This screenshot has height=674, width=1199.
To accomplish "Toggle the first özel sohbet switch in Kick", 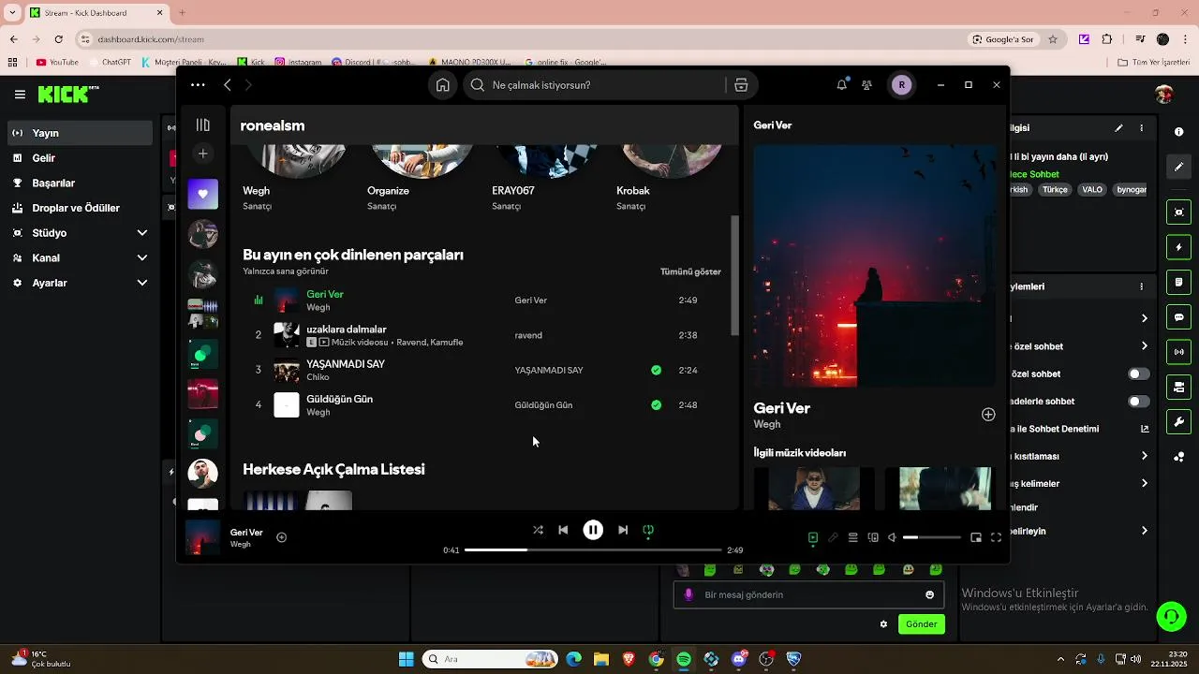I will click(x=1138, y=374).
